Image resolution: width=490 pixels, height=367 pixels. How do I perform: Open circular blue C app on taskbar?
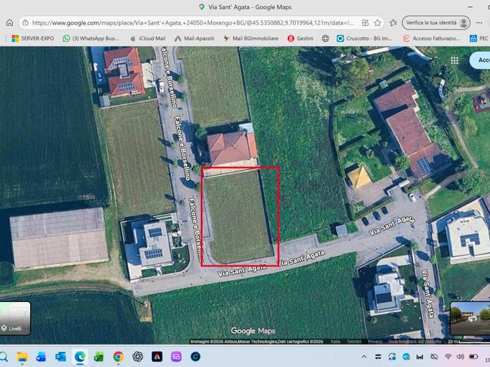tap(195, 357)
